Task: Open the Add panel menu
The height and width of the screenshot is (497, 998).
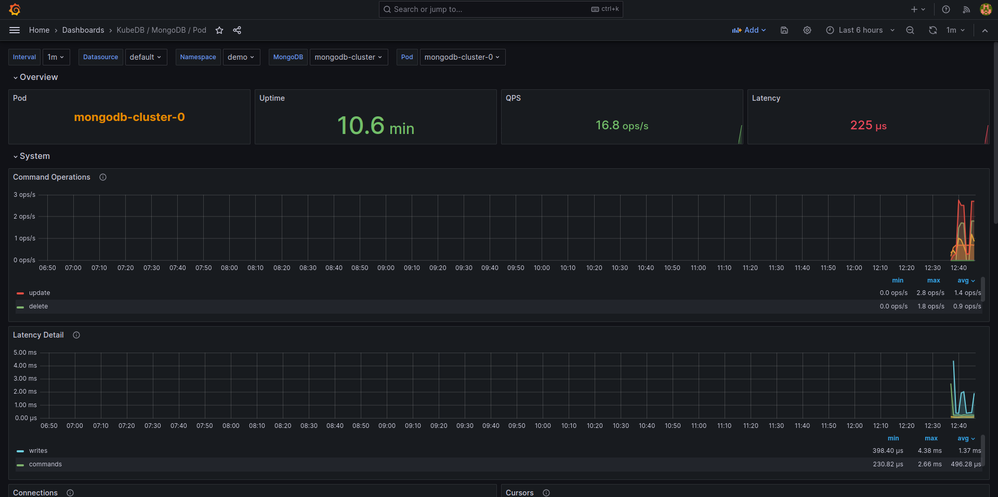Action: click(748, 30)
